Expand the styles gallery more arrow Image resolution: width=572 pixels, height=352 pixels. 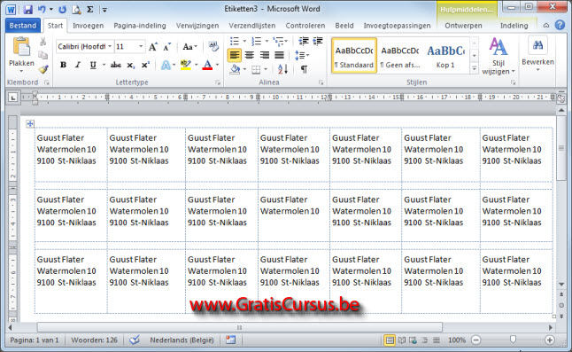coord(474,68)
